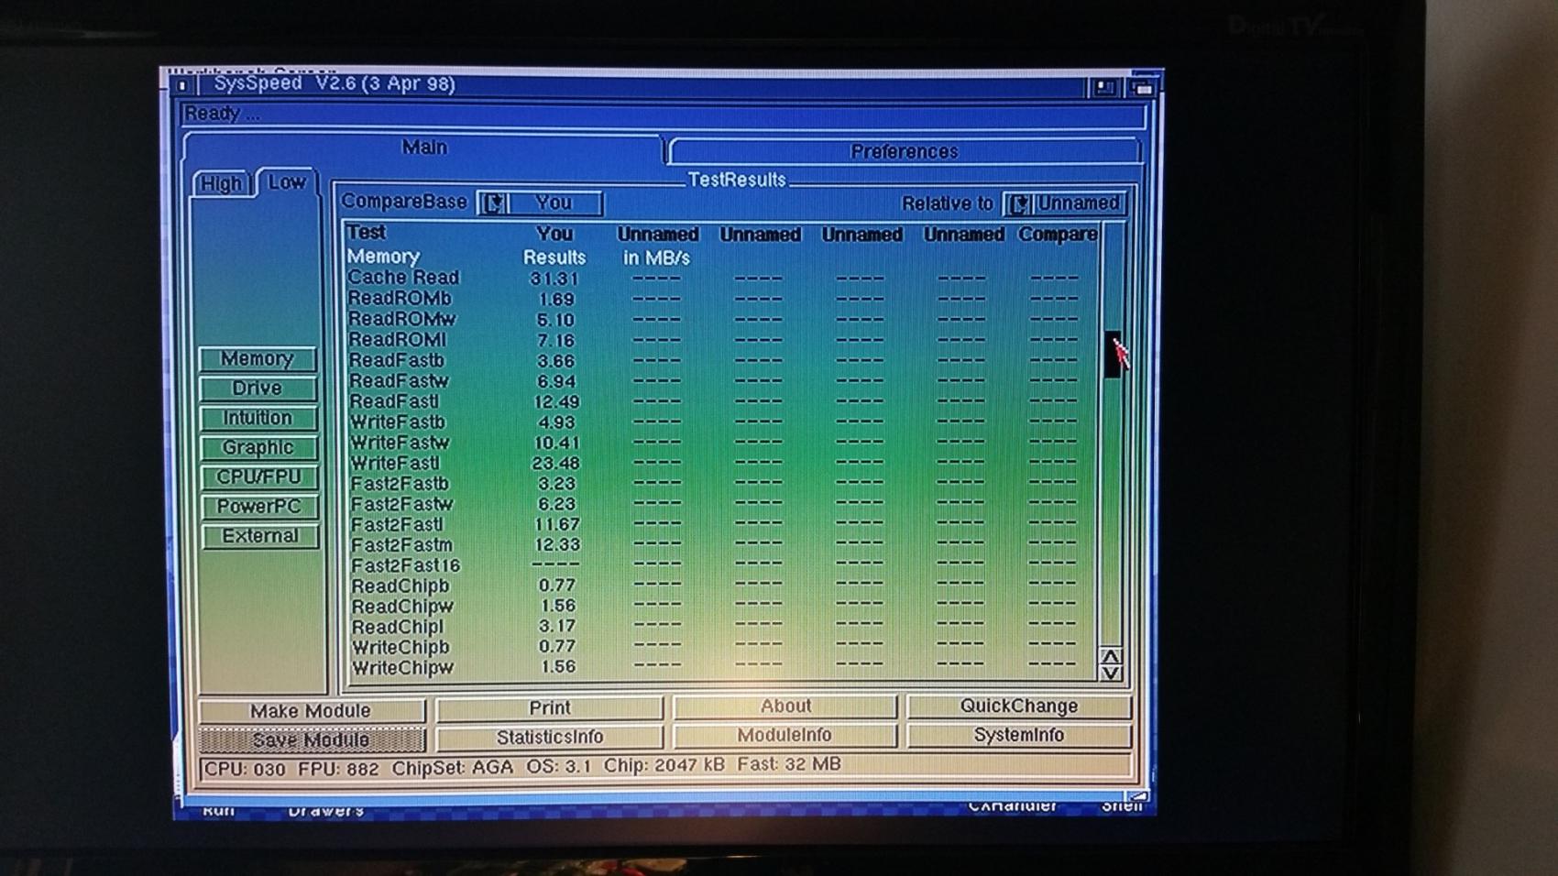This screenshot has height=876, width=1558.
Task: Click the Compare column header
Action: 1058,235
